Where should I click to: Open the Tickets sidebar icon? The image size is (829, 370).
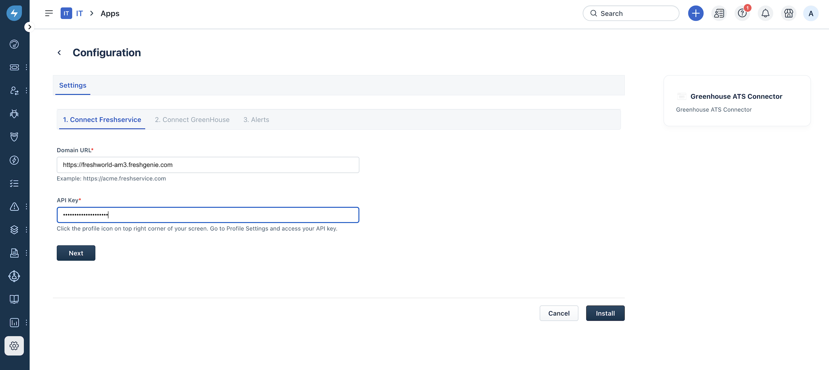[14, 67]
